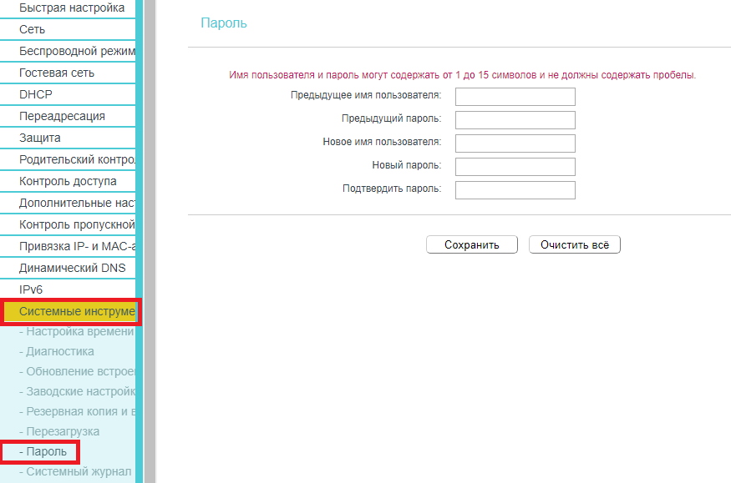Click the Предыдущий пароль input field

click(515, 120)
